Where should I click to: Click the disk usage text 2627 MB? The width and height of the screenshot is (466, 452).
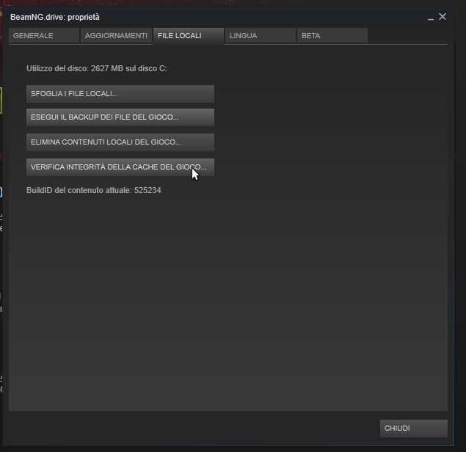[x=97, y=69]
